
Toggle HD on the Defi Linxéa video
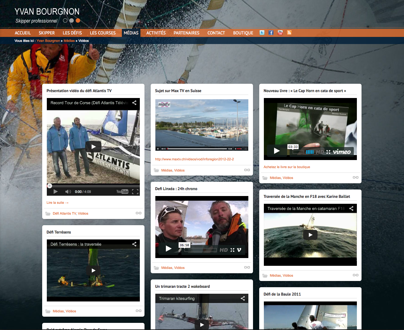coord(224,250)
